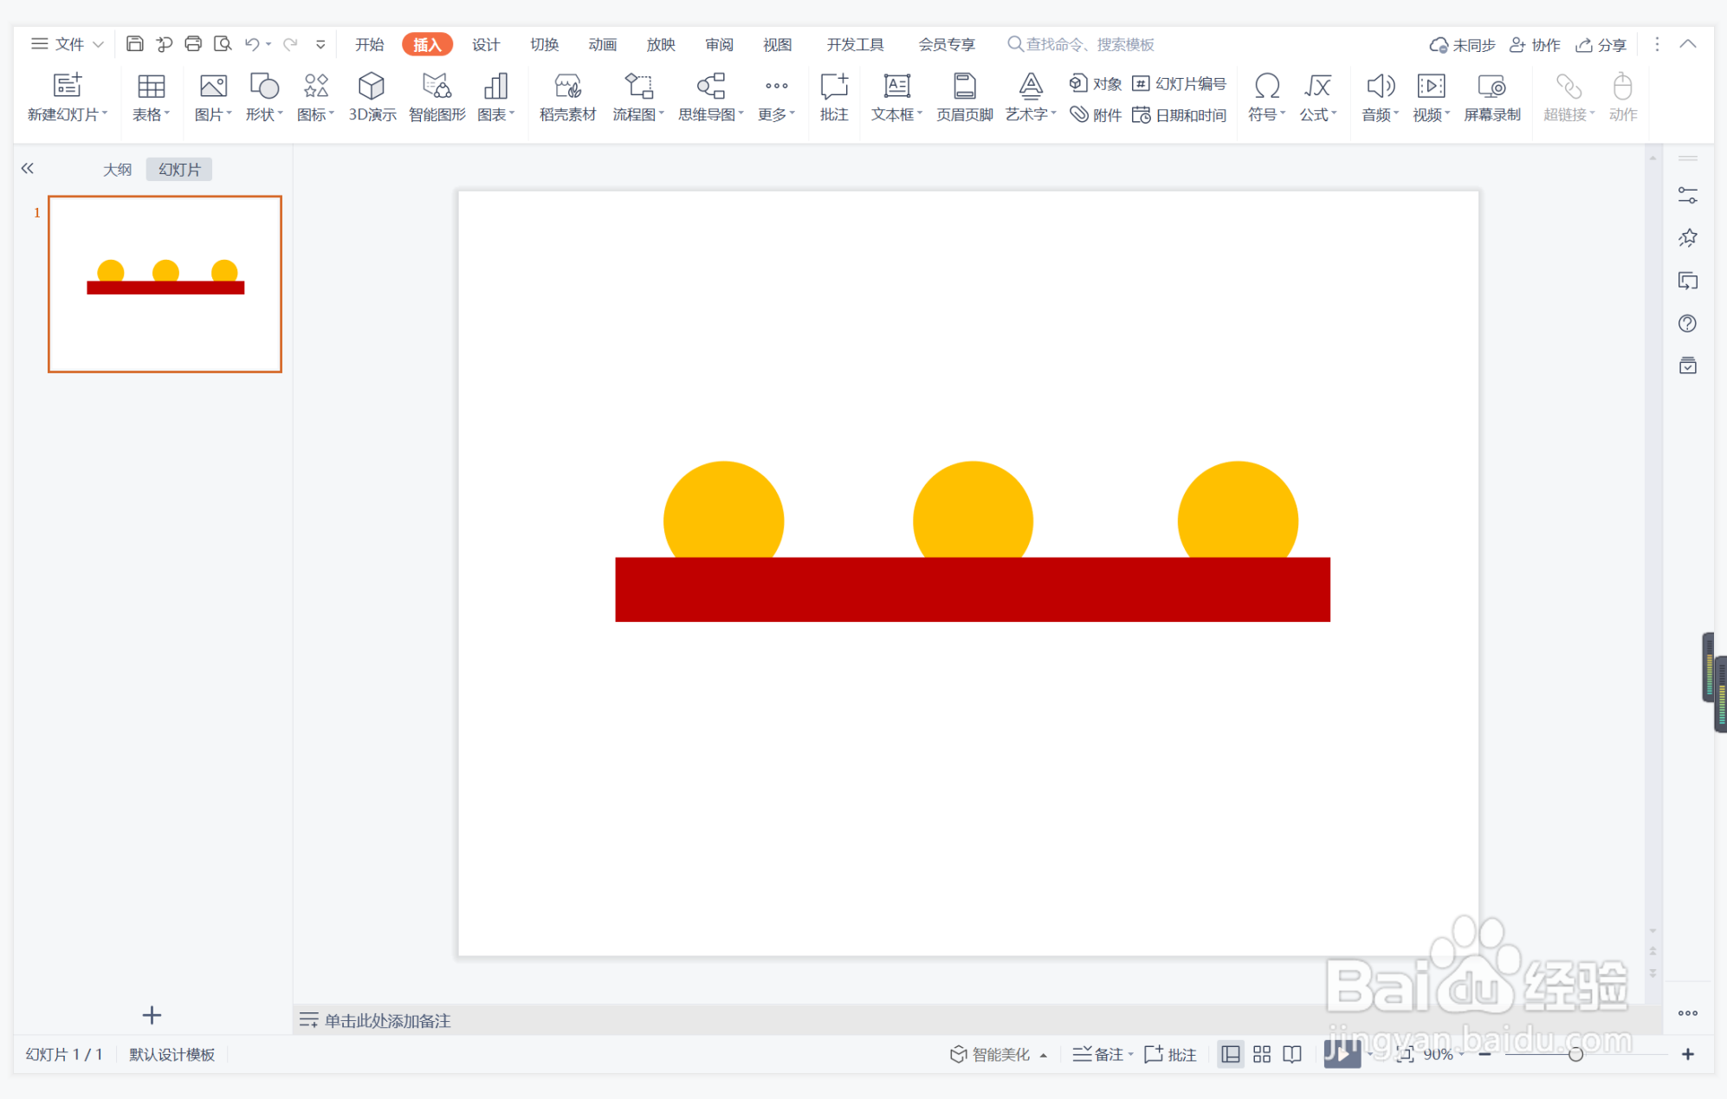
Task: Click the 分享 share button
Action: pos(1601,44)
